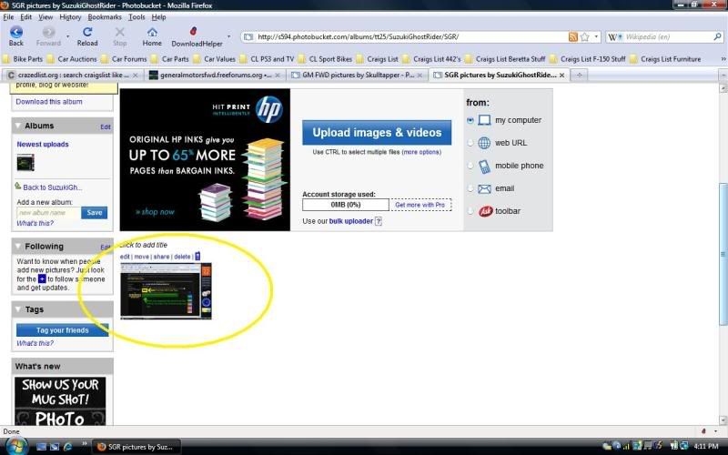Click the hp shop now ad link
728x455 pixels.
click(x=155, y=212)
